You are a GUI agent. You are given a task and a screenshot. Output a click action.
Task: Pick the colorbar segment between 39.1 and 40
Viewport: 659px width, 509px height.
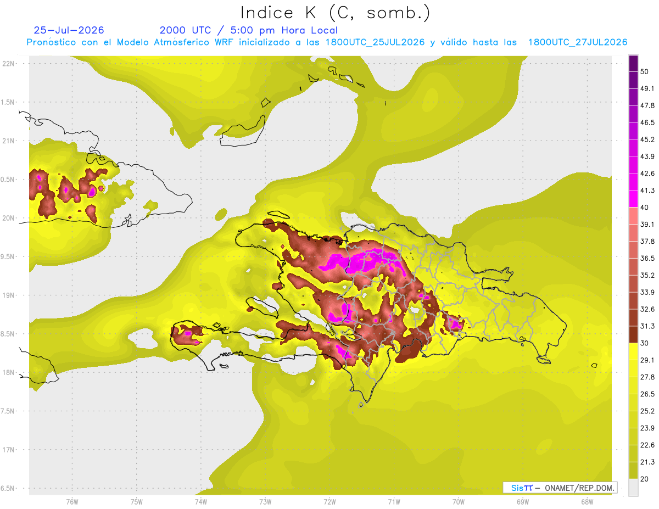pyautogui.click(x=633, y=216)
